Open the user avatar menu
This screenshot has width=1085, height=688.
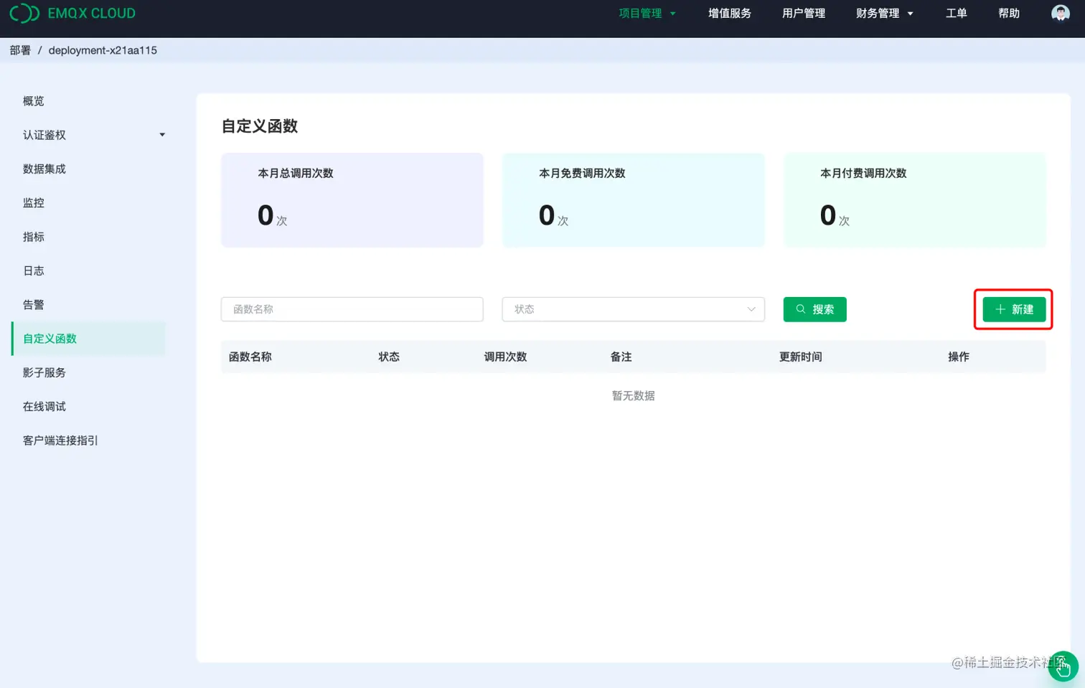coord(1060,13)
